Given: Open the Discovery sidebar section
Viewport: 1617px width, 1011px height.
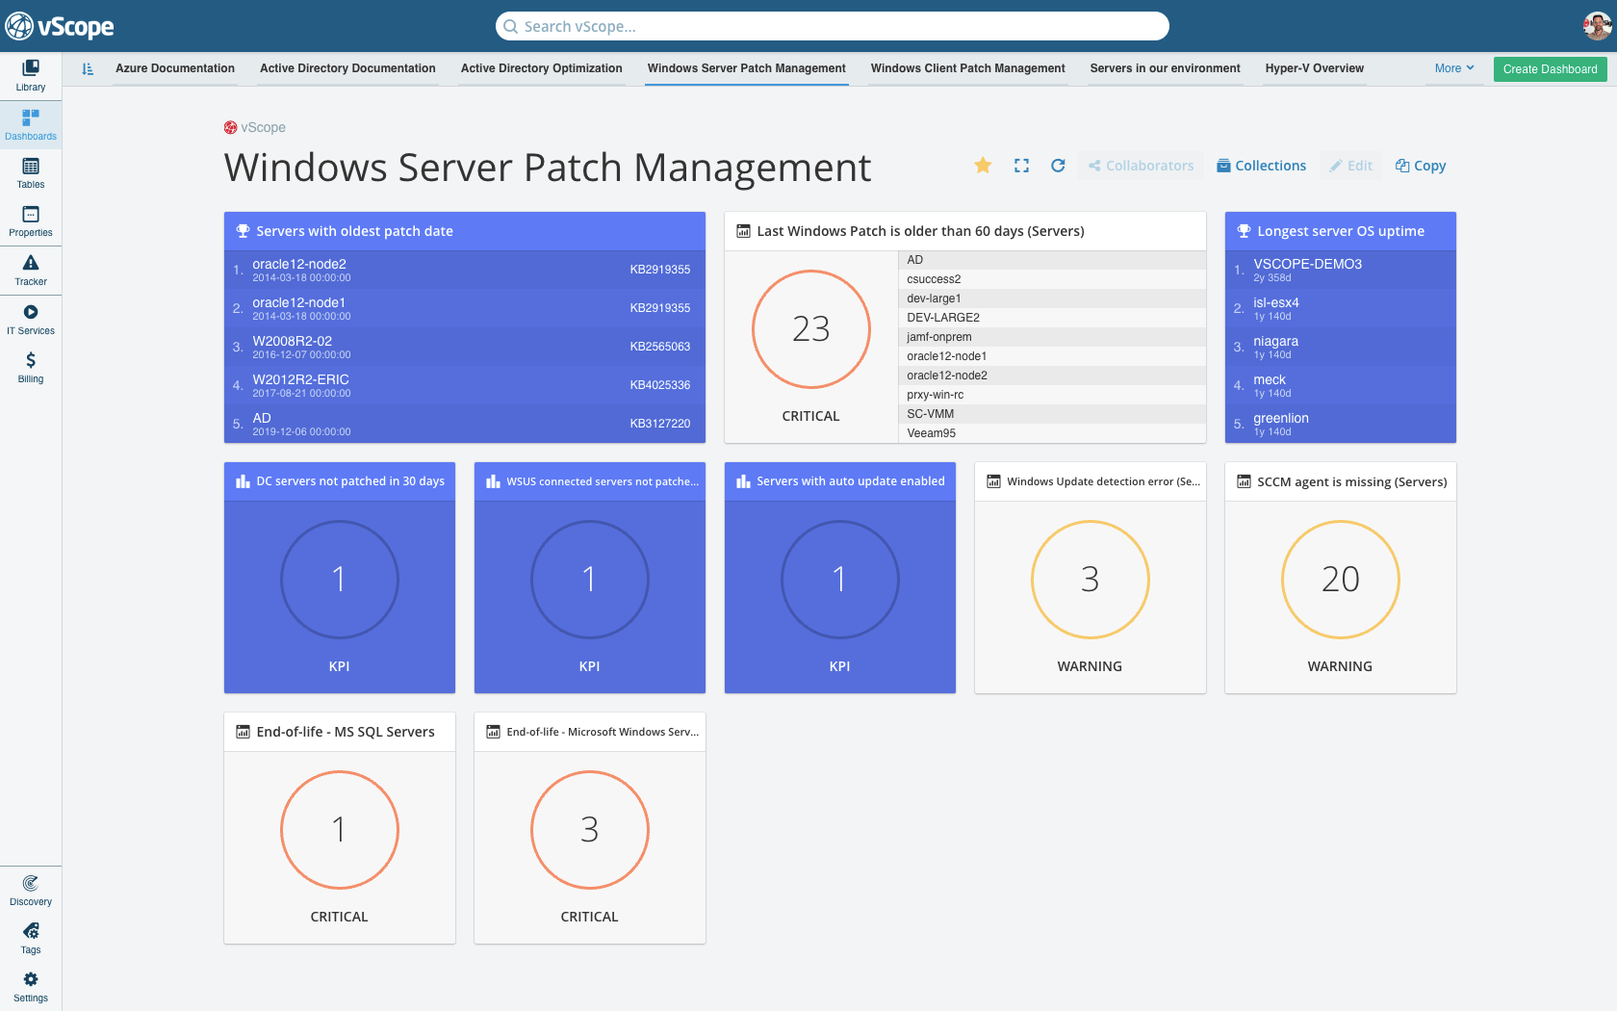Looking at the screenshot, I should (x=31, y=891).
